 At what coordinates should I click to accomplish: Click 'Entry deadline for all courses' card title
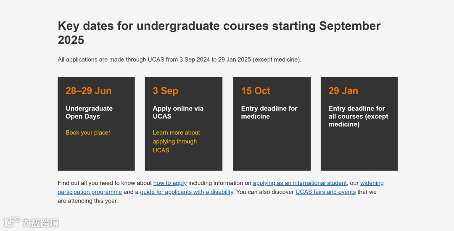pyautogui.click(x=358, y=116)
